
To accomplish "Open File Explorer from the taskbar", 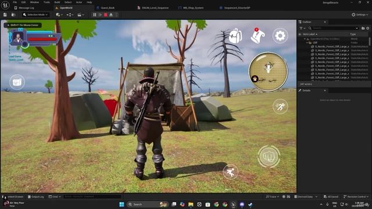I will point(191,204).
